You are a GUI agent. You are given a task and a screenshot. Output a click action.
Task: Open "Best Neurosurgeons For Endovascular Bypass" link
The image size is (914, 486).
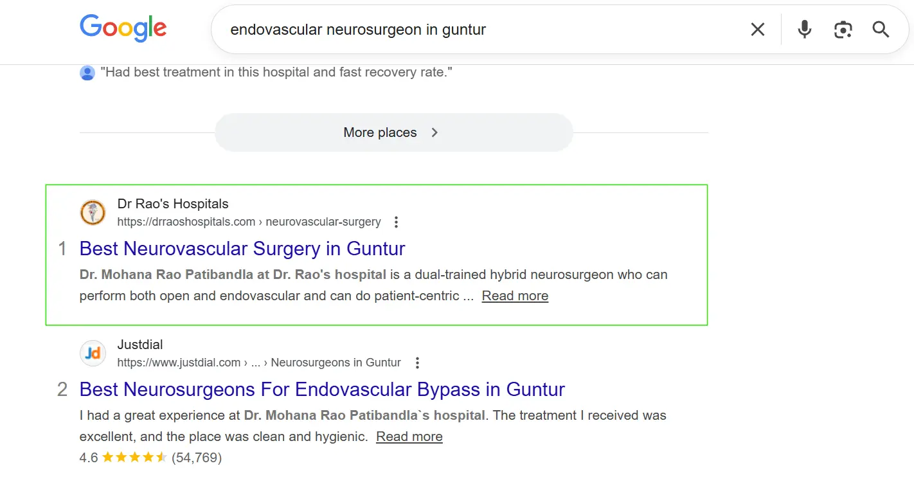coord(322,390)
